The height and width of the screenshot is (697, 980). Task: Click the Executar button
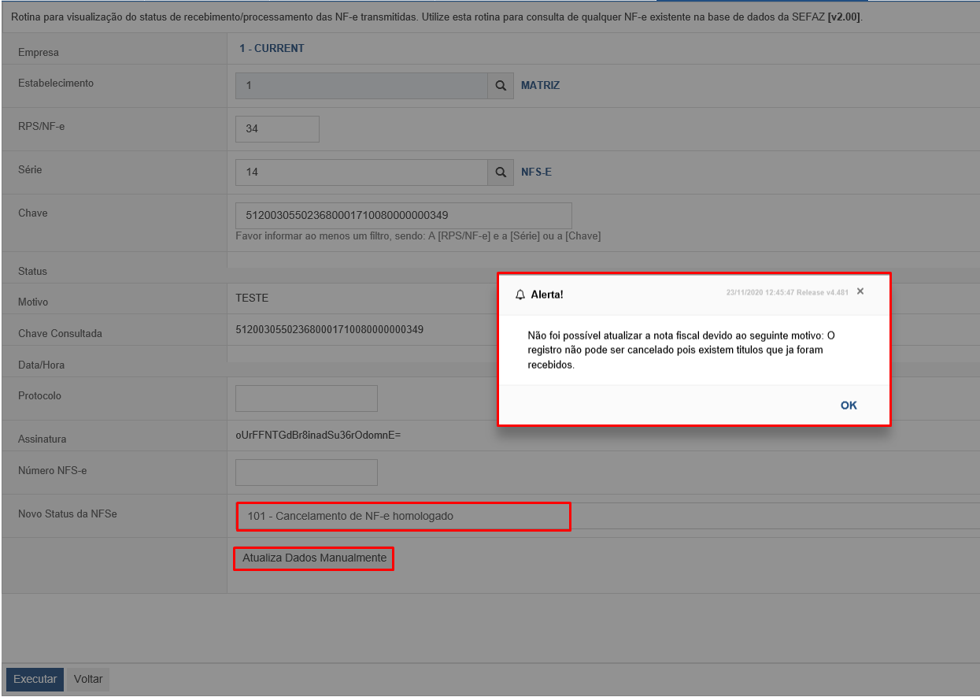(35, 679)
